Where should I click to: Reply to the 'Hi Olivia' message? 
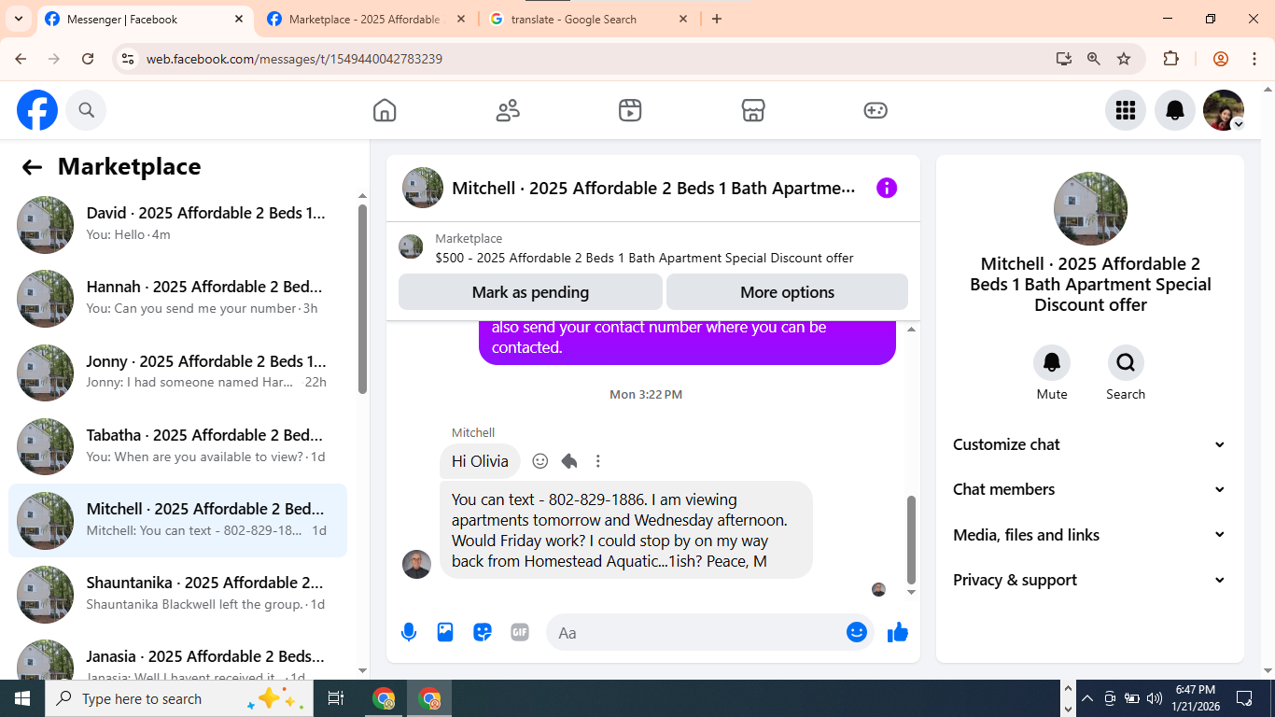(x=569, y=461)
